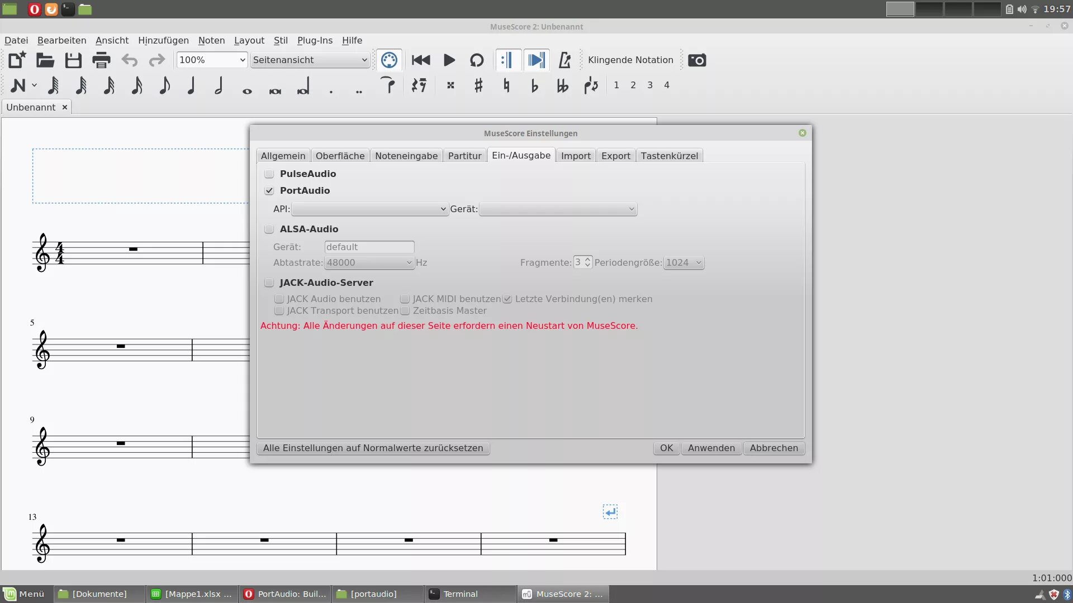Click the Anwenden button

(711, 448)
